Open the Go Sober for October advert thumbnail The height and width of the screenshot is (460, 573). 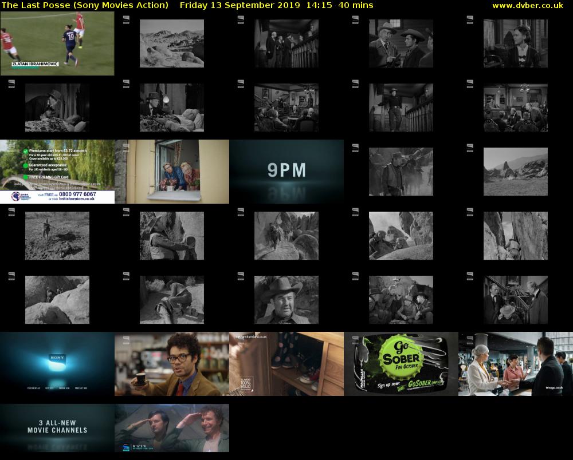pos(401,364)
